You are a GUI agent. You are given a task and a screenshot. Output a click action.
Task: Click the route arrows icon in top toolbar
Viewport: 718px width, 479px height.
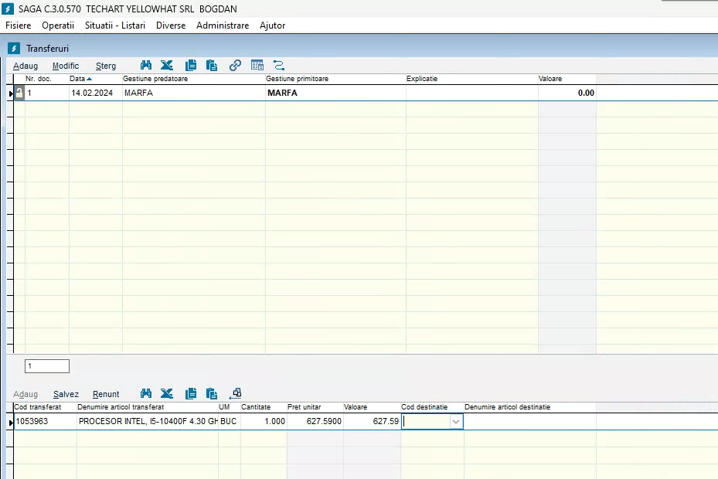coord(279,66)
